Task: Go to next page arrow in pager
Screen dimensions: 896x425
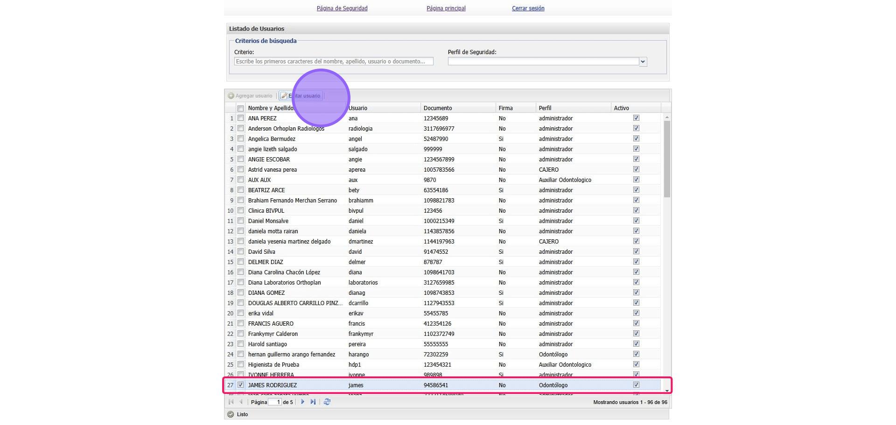Action: coord(302,402)
